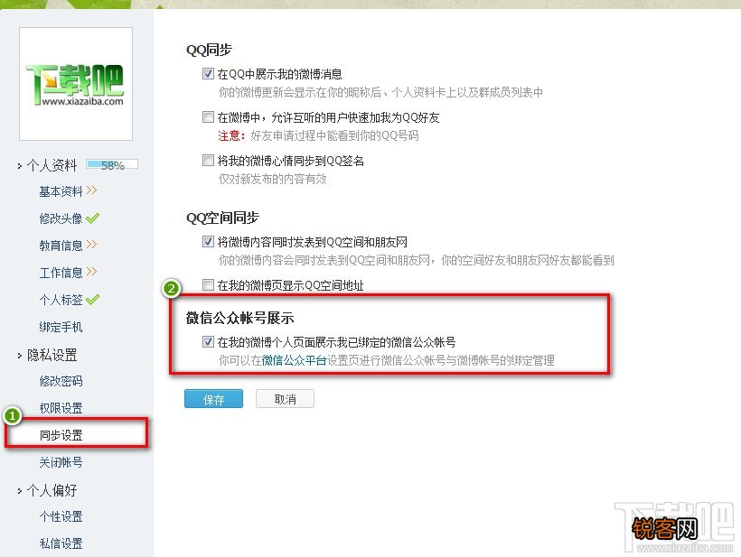
Task: Open 基本资料 in sidebar
Action: click(x=61, y=191)
